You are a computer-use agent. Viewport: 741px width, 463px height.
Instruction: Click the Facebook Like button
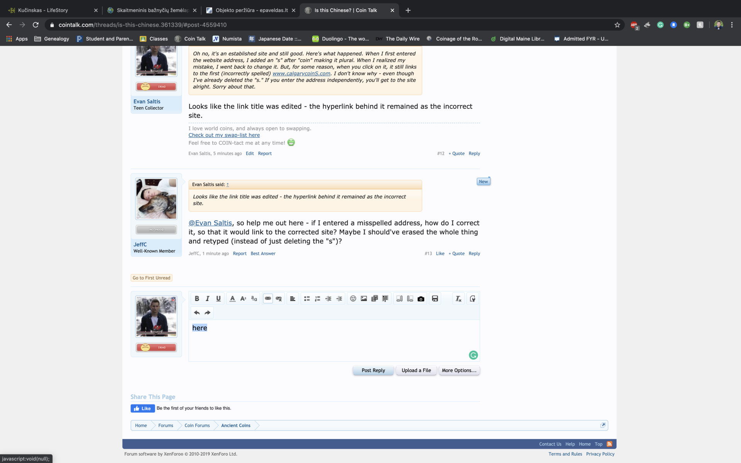click(142, 409)
